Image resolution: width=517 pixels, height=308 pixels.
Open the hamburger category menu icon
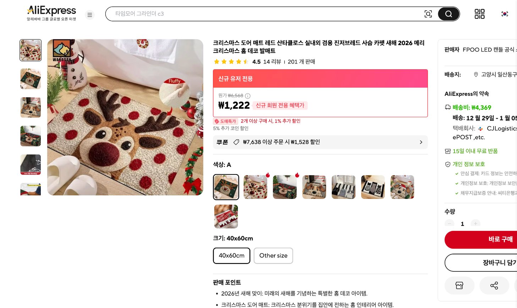pyautogui.click(x=90, y=15)
